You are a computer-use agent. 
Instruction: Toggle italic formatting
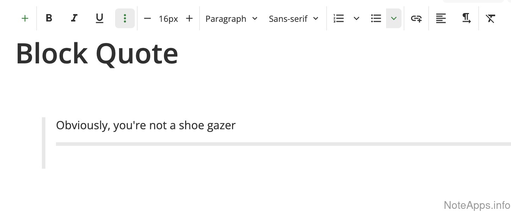pyautogui.click(x=74, y=18)
